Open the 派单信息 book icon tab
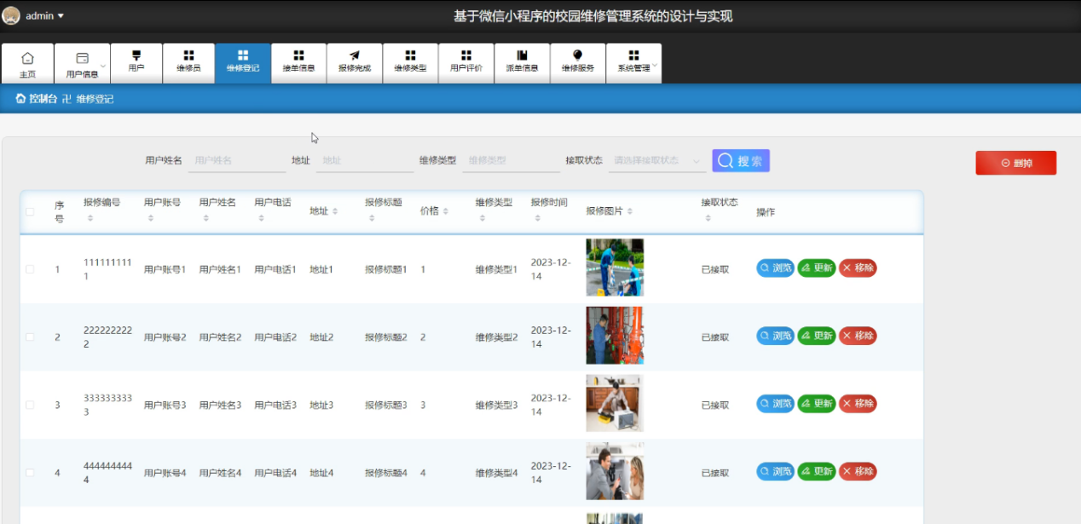This screenshot has width=1081, height=524. coord(522,64)
